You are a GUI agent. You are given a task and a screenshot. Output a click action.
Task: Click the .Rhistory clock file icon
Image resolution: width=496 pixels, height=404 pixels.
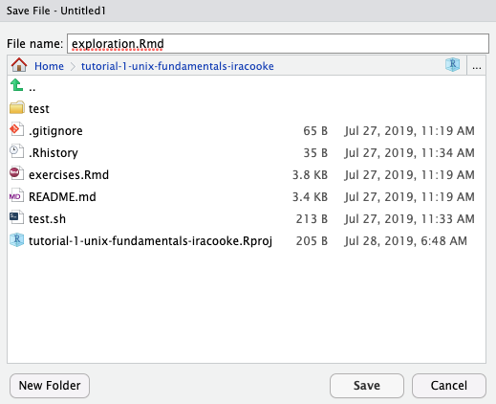pos(16,151)
